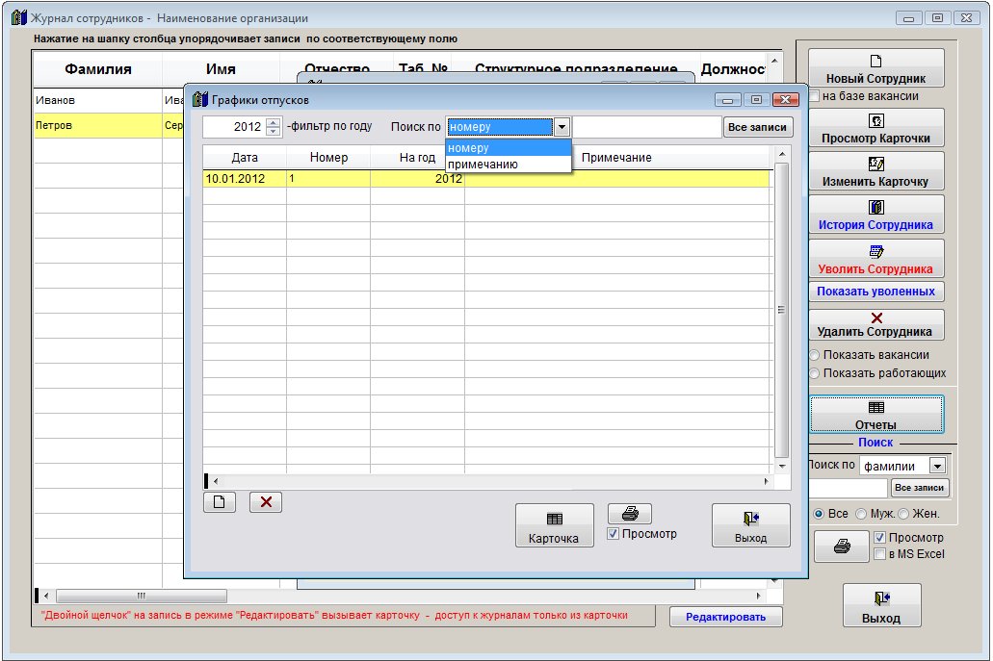Decrease year with the filter spinner down arrow

point(273,131)
